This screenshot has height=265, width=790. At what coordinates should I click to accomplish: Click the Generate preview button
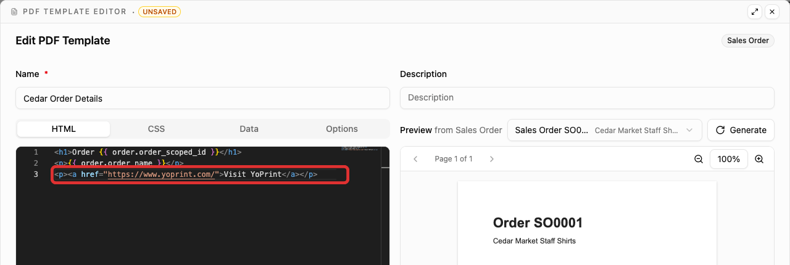pyautogui.click(x=741, y=130)
